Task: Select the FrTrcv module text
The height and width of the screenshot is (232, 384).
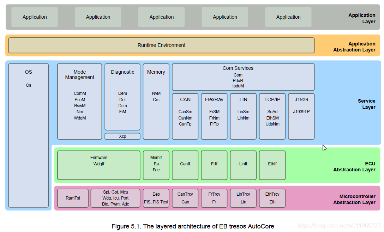Action: [x=214, y=194]
